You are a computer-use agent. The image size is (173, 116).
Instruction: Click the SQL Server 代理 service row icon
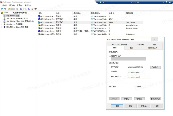click(x=39, y=34)
